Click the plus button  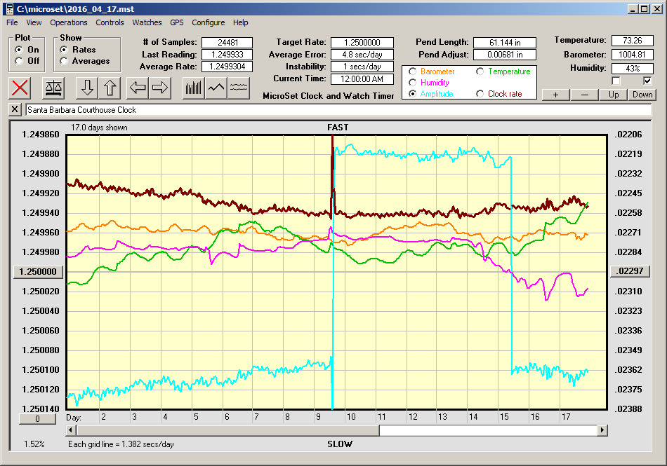click(x=555, y=95)
